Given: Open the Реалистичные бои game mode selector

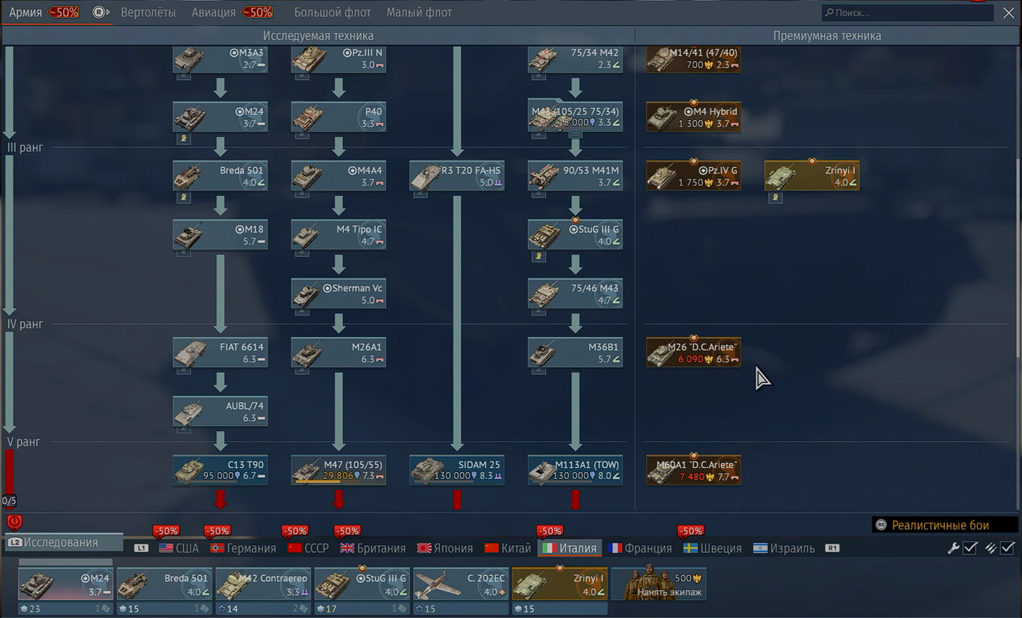Looking at the screenshot, I should click(945, 525).
